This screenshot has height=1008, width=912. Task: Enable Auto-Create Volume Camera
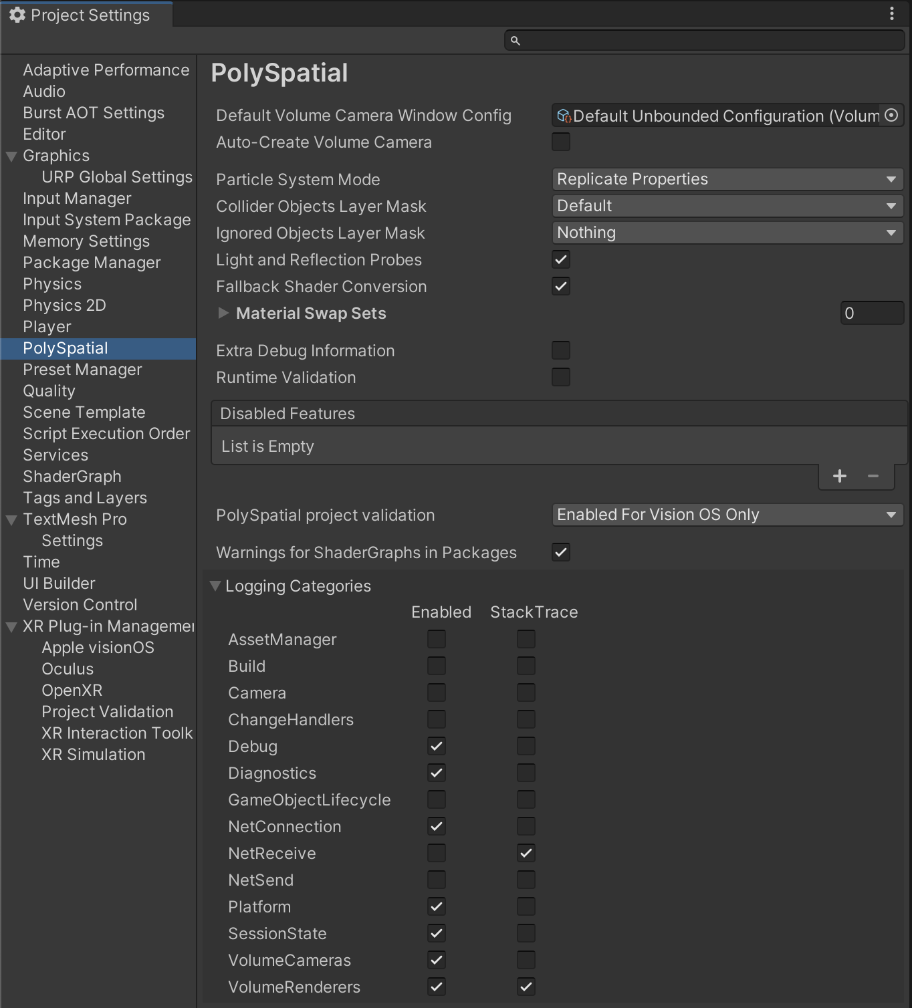(560, 142)
